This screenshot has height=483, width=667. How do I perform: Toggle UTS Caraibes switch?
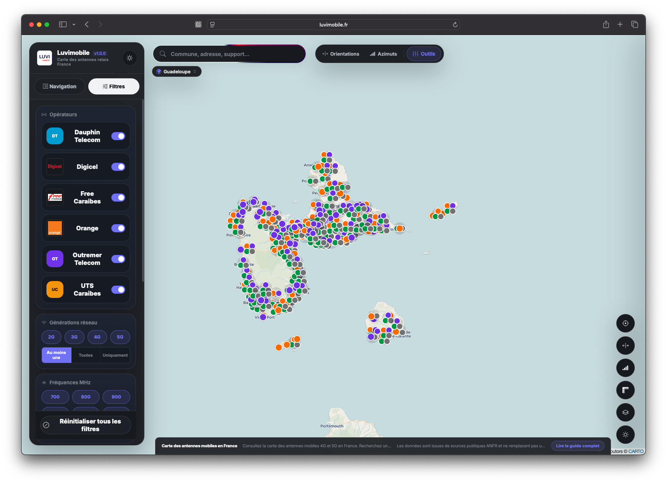point(118,289)
